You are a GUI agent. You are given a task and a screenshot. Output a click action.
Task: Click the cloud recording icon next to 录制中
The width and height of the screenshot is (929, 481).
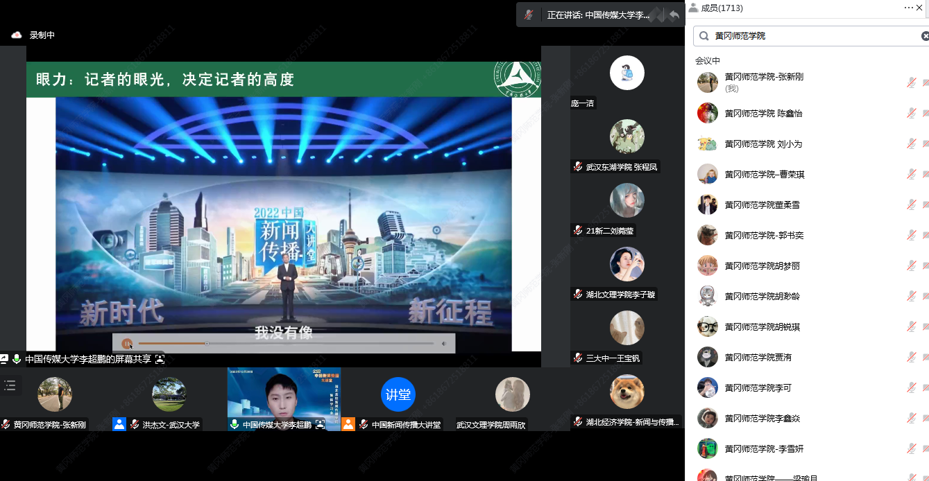[x=17, y=35]
